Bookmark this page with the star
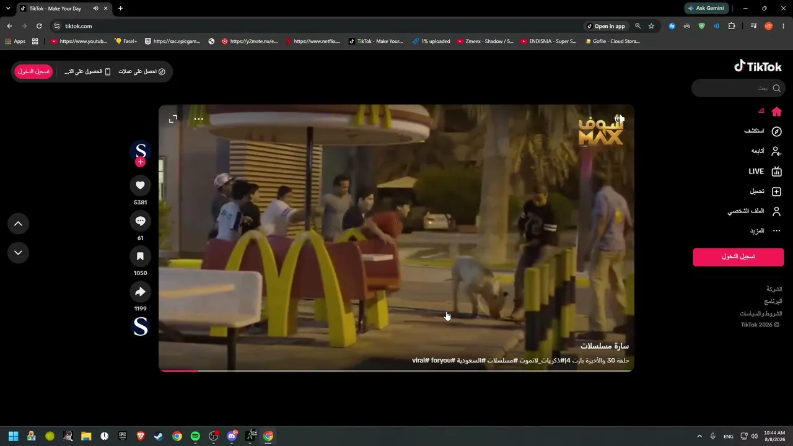793x446 pixels. pyautogui.click(x=651, y=26)
